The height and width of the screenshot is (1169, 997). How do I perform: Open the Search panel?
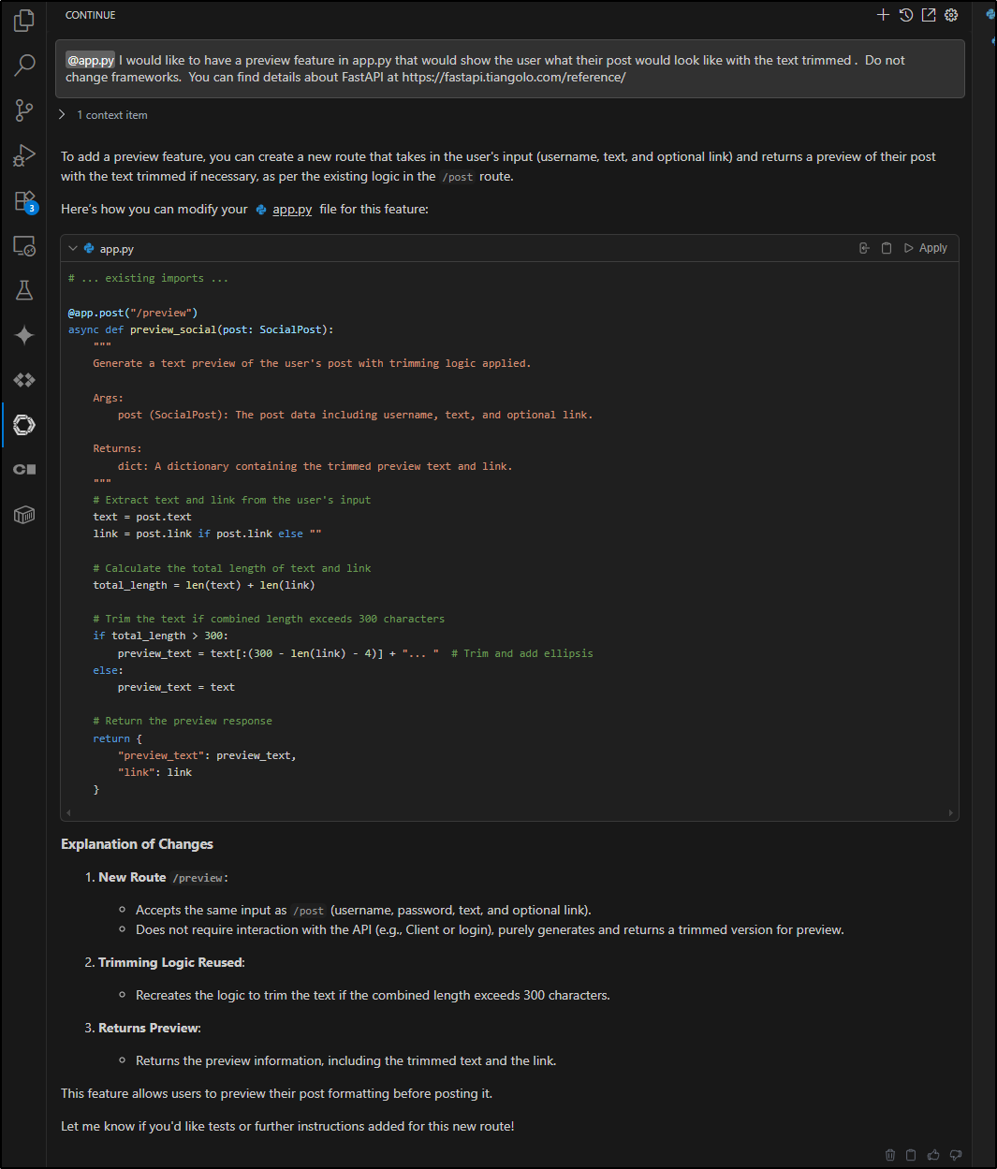pyautogui.click(x=23, y=66)
